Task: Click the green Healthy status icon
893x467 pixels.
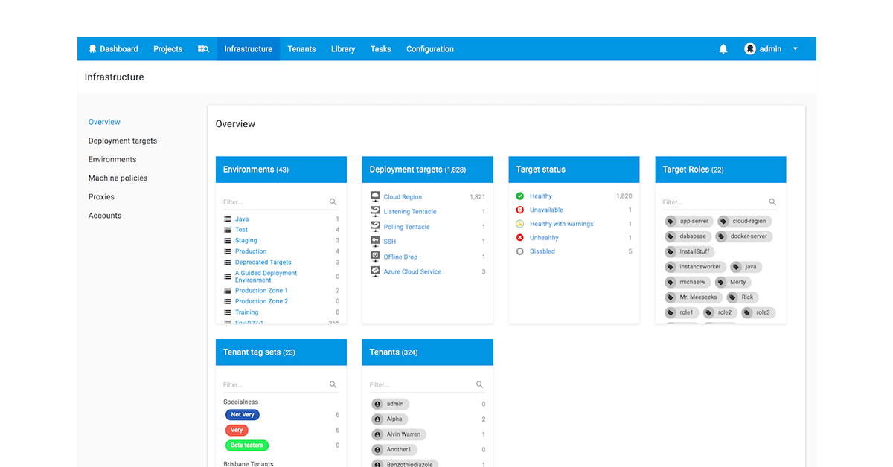Action: 519,196
